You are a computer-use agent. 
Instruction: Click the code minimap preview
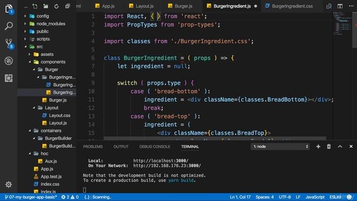pos(342,23)
